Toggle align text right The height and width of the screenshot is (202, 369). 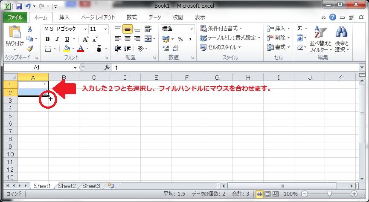pyautogui.click(x=137, y=38)
